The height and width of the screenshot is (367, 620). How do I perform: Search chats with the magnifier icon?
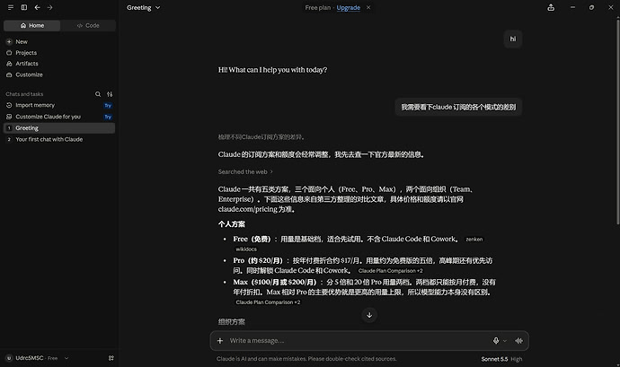pyautogui.click(x=98, y=94)
